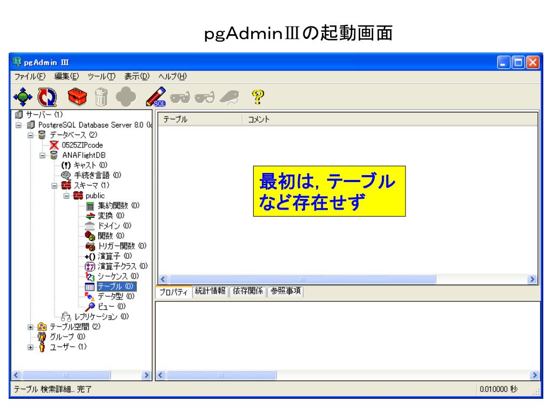Click the table list's right scroll arrow
This screenshot has width=553, height=415.
(532, 279)
